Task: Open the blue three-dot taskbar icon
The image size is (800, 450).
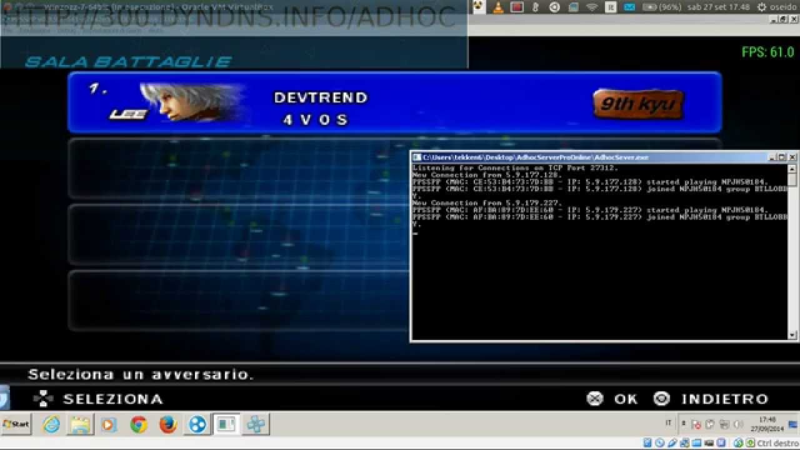Action: tap(197, 424)
